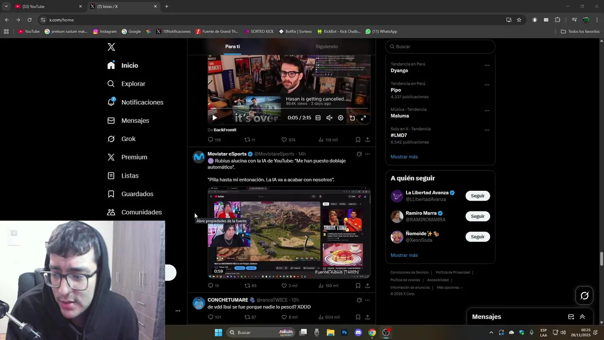Viewport: 604px width, 340px height.
Task: Open Premium in sidebar
Action: point(127,157)
